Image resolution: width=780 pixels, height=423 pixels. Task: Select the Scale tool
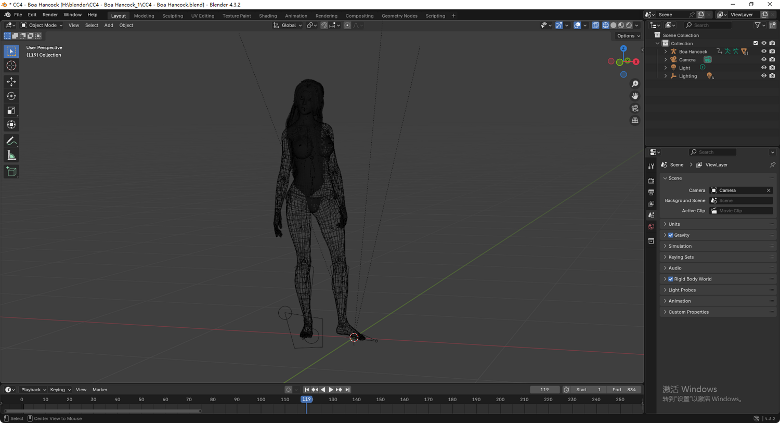pos(11,110)
